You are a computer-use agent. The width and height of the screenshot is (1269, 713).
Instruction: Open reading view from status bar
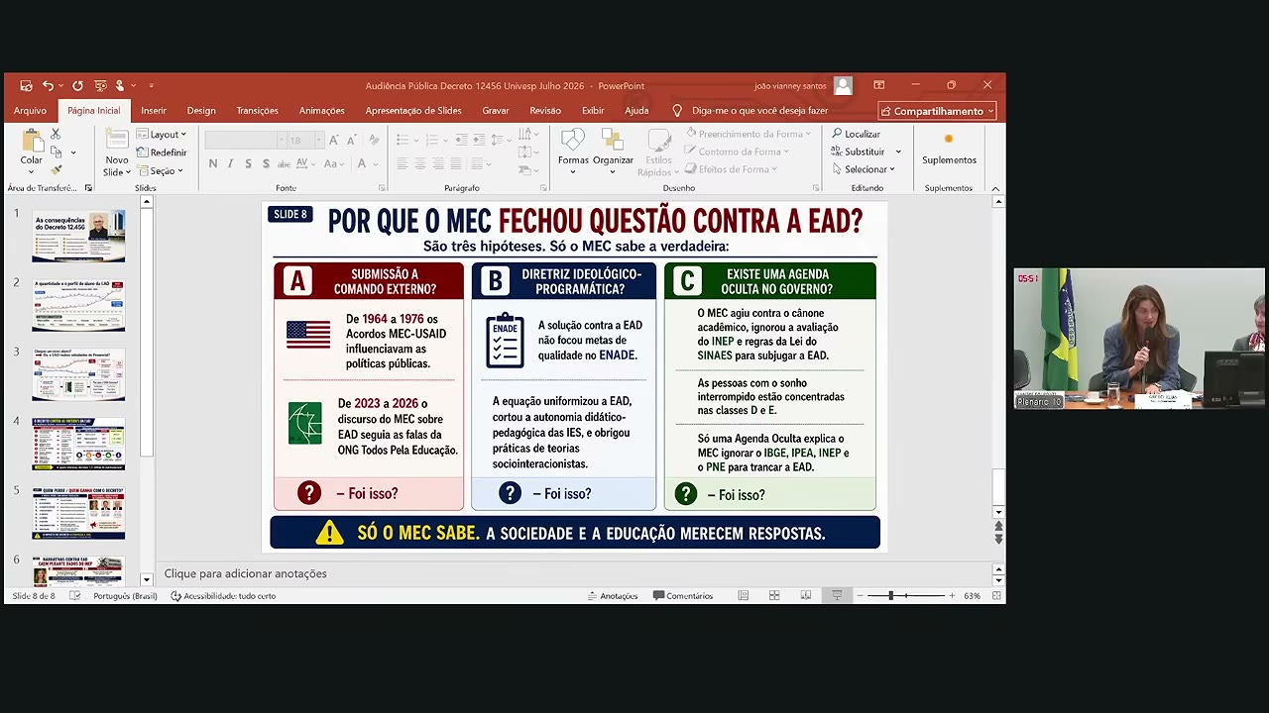point(806,596)
